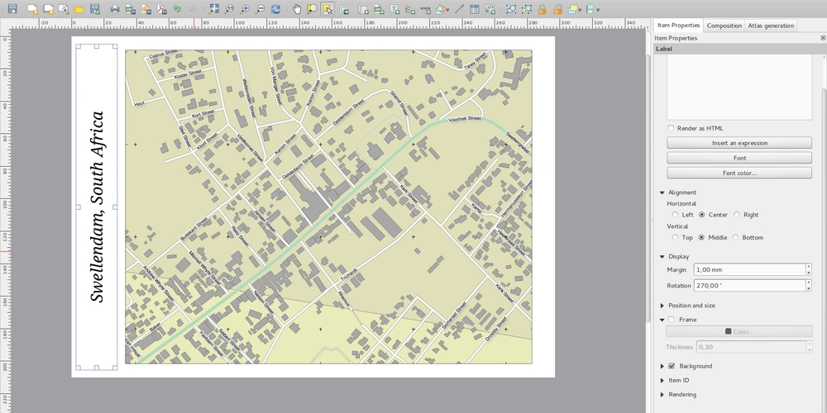Set horizontal alignment to Right

[x=737, y=215]
